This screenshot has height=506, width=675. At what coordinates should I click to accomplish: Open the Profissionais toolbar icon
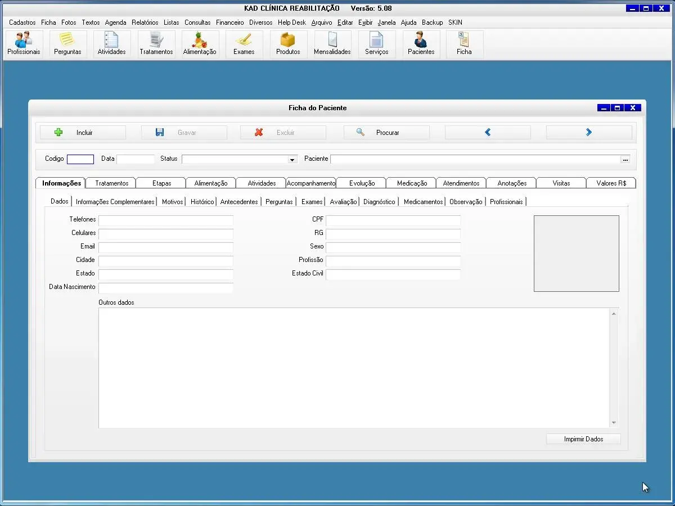pyautogui.click(x=24, y=43)
